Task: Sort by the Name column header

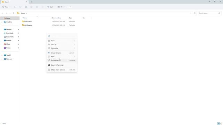Action: click(x=25, y=18)
